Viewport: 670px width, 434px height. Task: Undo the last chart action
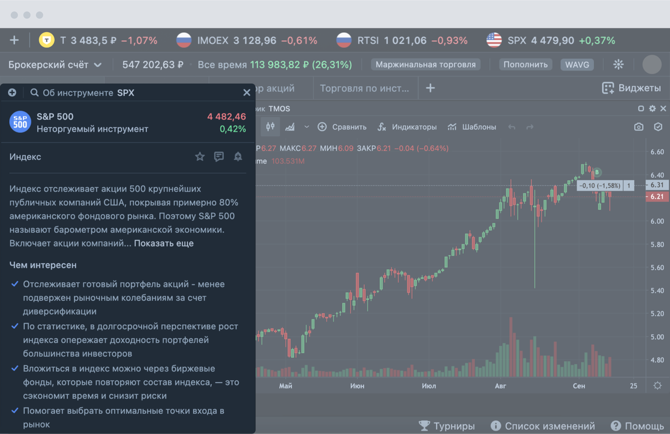pyautogui.click(x=512, y=127)
